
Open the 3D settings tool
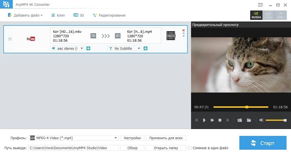79,15
